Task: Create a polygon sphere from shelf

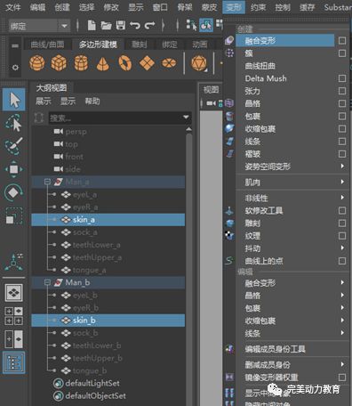Action: click(x=37, y=63)
